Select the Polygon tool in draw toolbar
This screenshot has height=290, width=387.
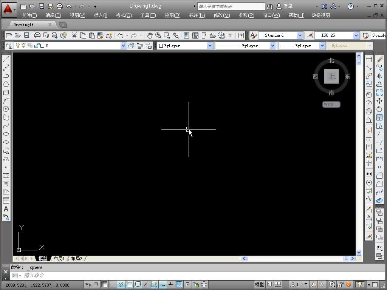coord(6,84)
